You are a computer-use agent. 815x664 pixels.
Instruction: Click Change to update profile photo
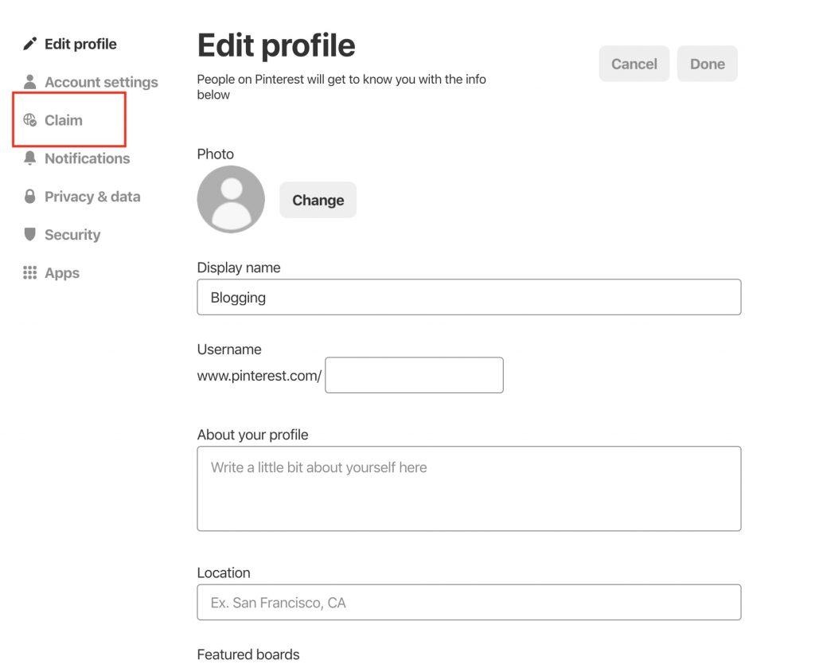point(318,200)
